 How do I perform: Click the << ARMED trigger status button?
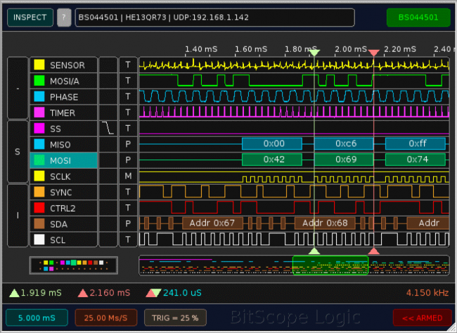click(x=422, y=318)
